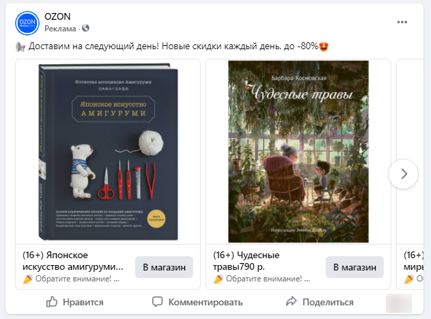The image size is (431, 319).
Task: Click the heart-eyes emoji in the post text
Action: pos(324,46)
